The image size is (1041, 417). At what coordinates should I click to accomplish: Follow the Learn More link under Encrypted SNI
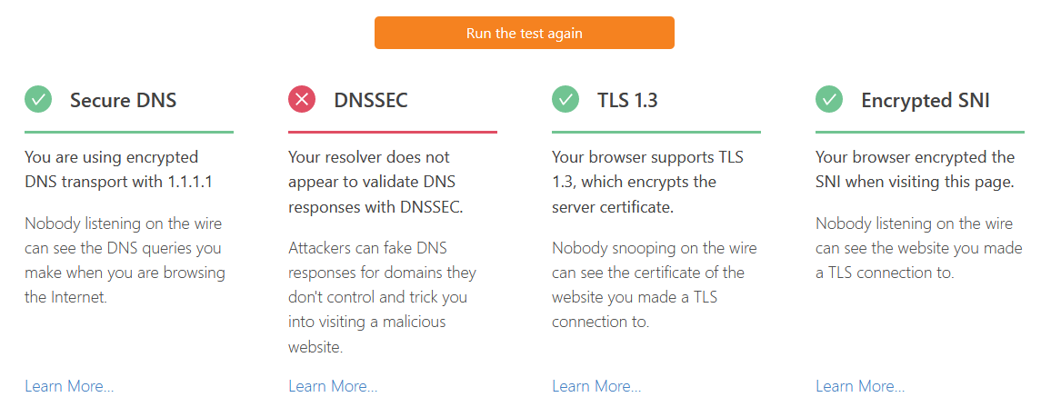860,386
